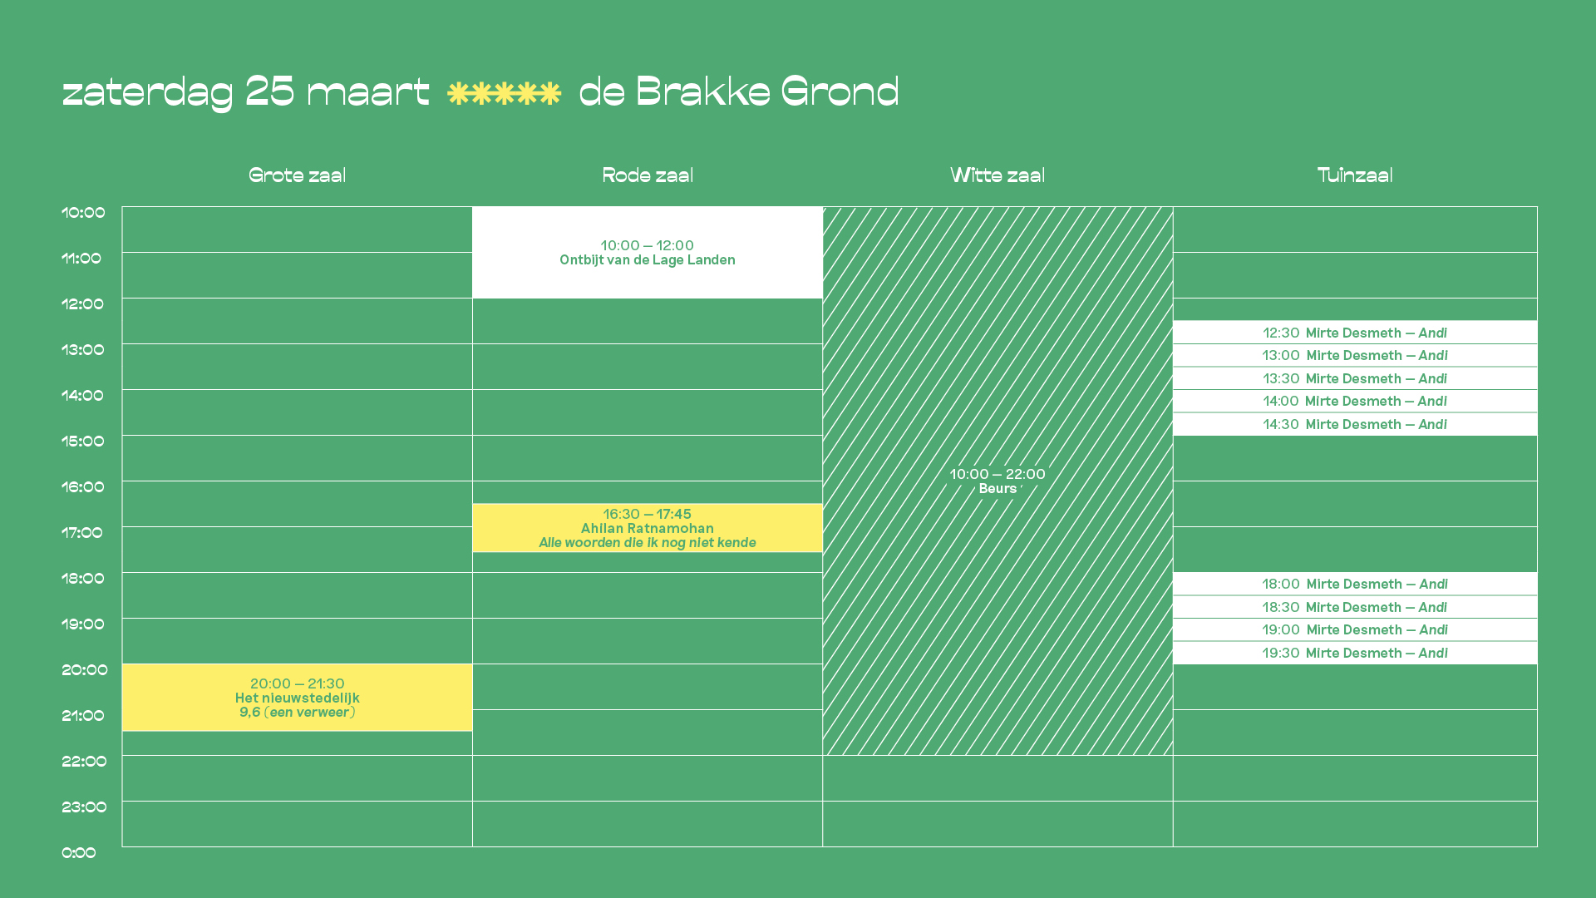Select the Rode zaal column header

click(648, 175)
